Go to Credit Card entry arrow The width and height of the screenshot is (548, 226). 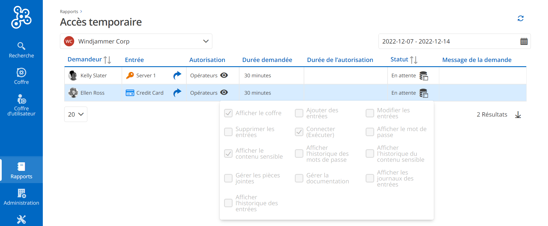(x=177, y=93)
